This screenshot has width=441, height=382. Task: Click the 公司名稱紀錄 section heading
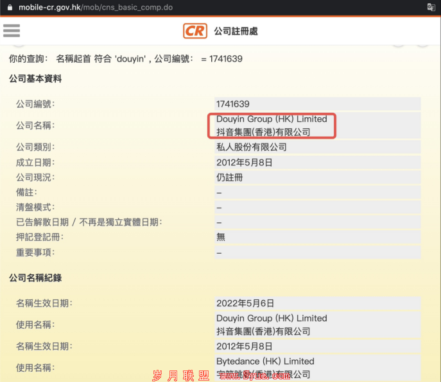(35, 278)
